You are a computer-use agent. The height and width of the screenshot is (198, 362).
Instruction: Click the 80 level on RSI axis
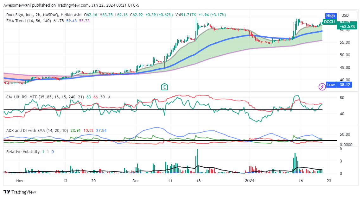342,98
